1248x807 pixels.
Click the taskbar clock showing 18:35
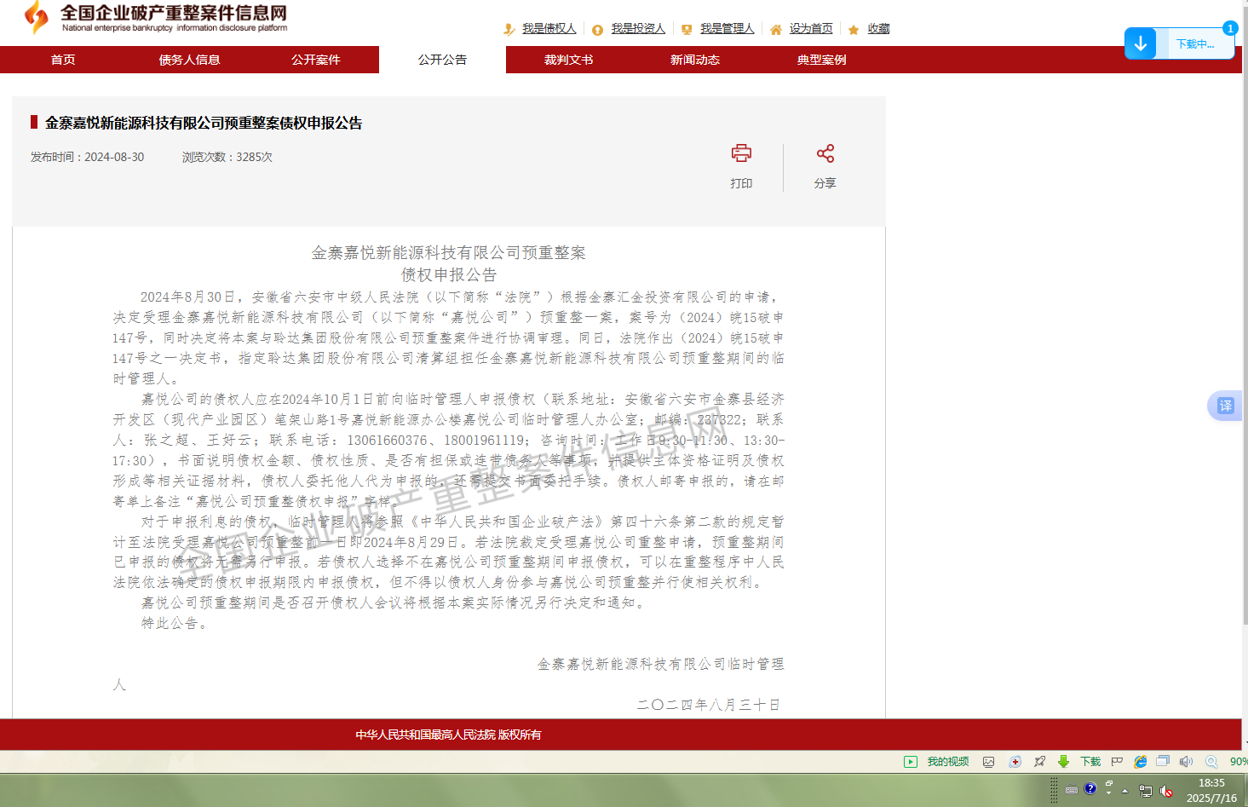(1211, 783)
